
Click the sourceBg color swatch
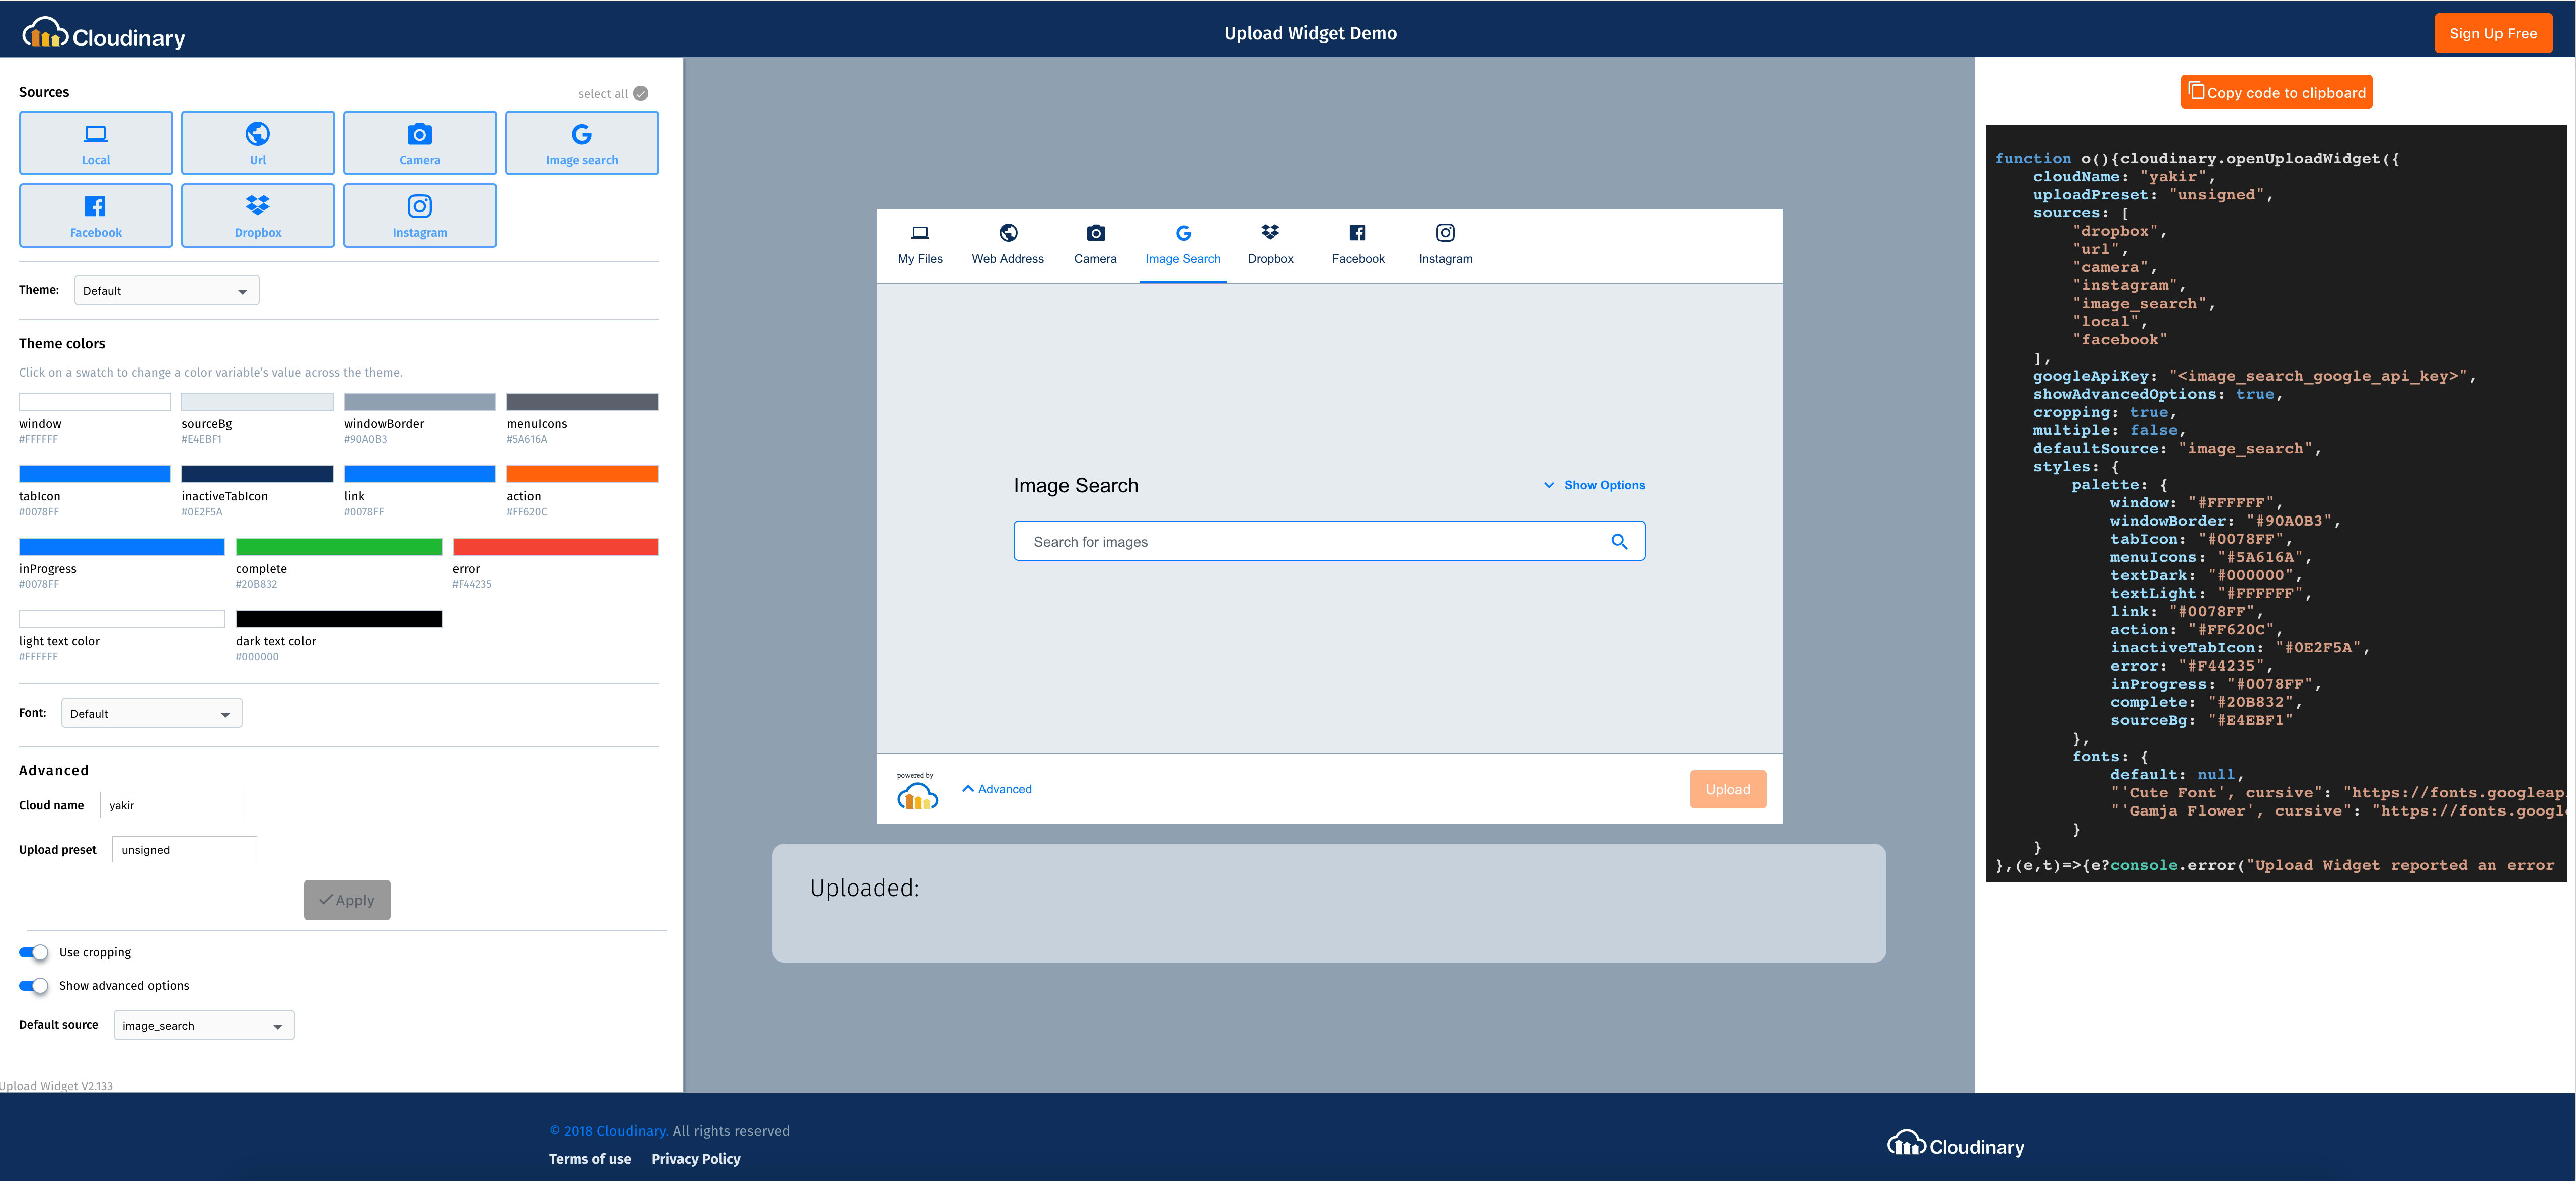[x=257, y=402]
